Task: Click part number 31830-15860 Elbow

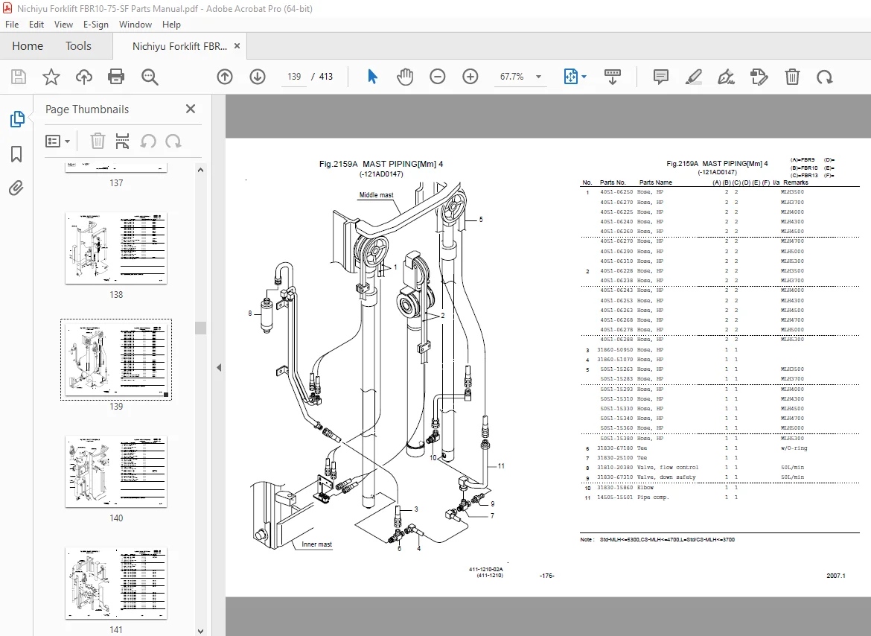Action: pos(625,488)
